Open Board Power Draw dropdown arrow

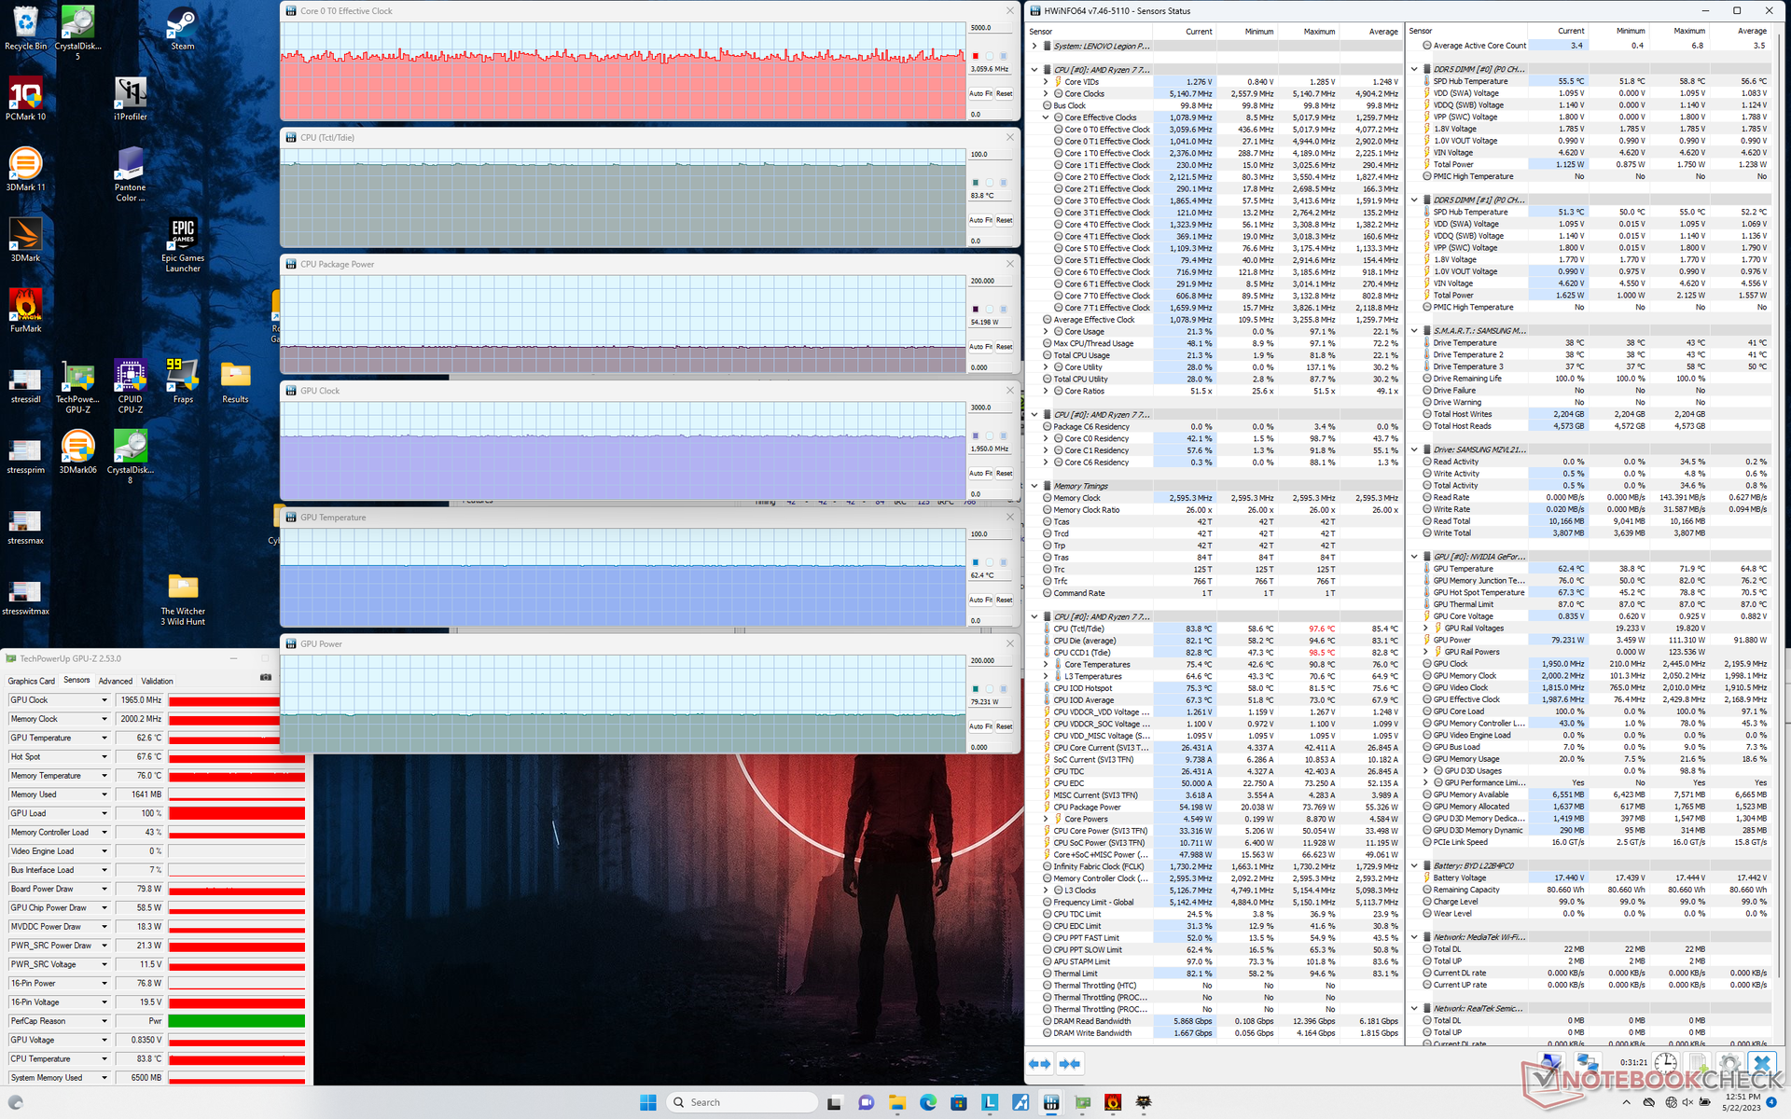tap(104, 889)
